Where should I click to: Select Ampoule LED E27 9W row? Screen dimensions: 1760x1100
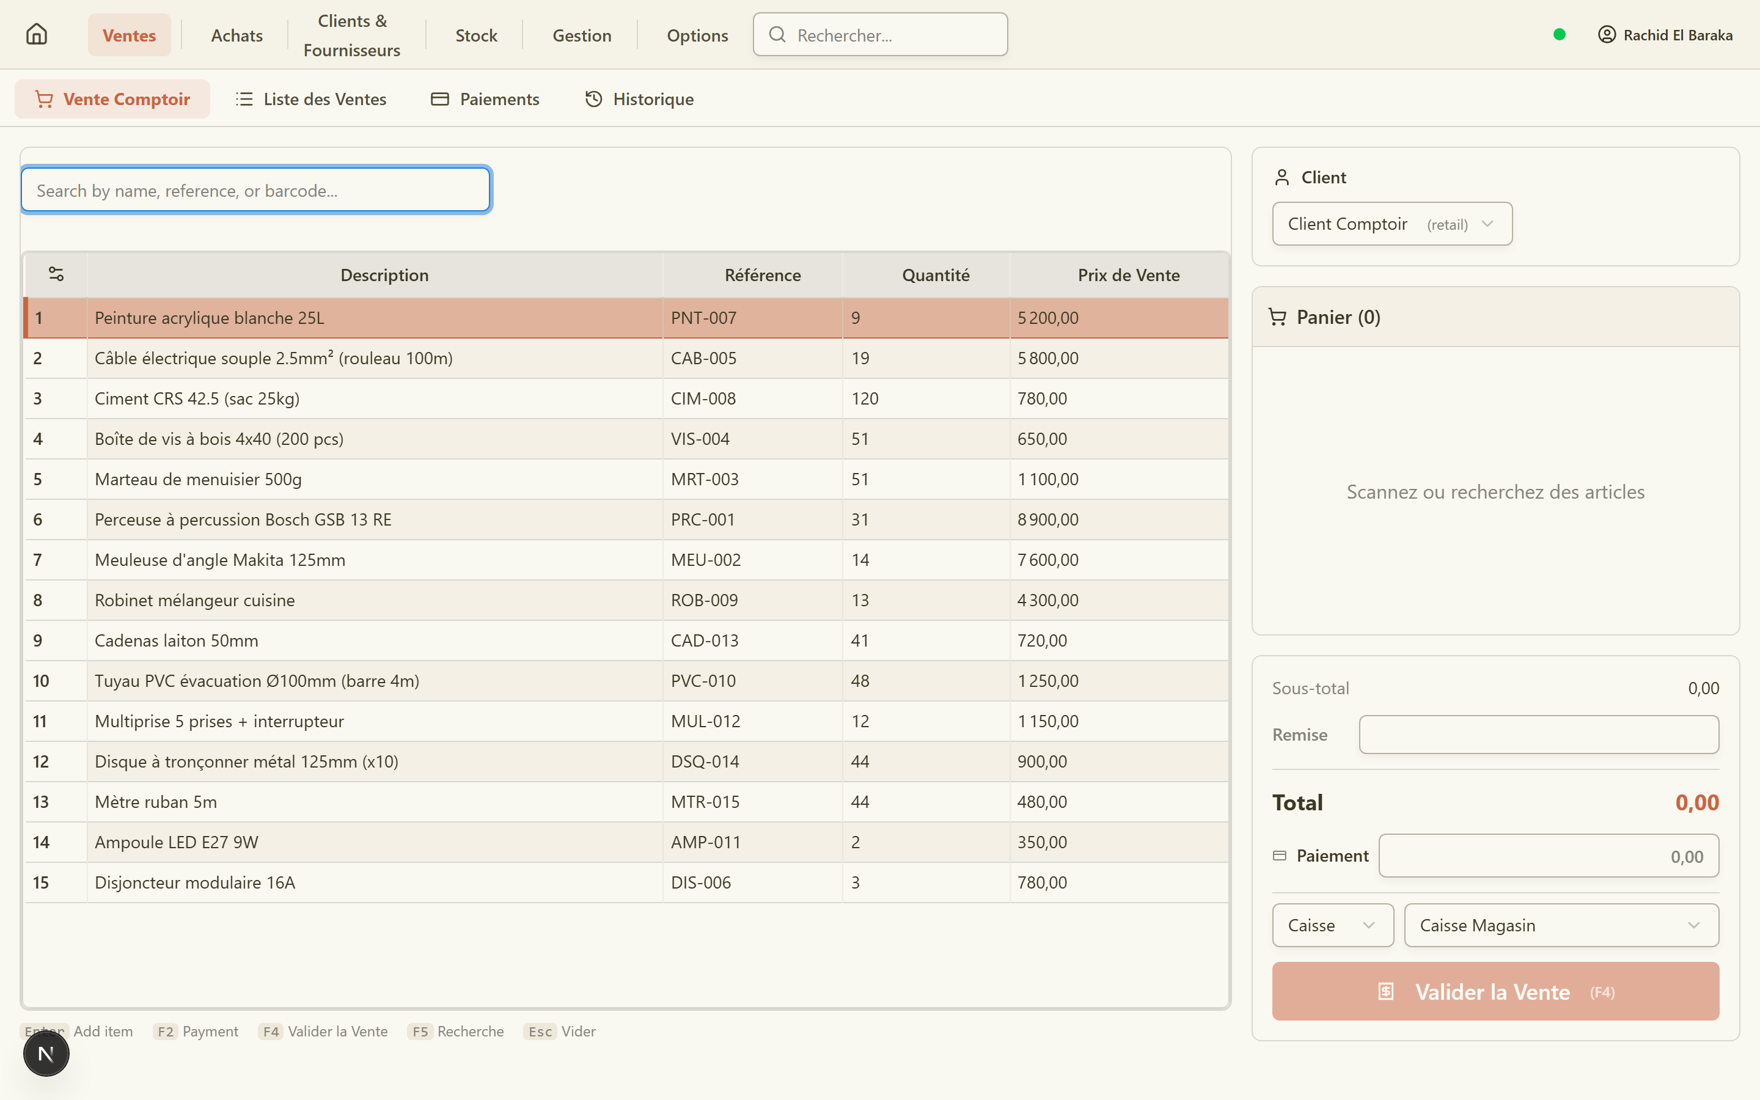point(626,843)
